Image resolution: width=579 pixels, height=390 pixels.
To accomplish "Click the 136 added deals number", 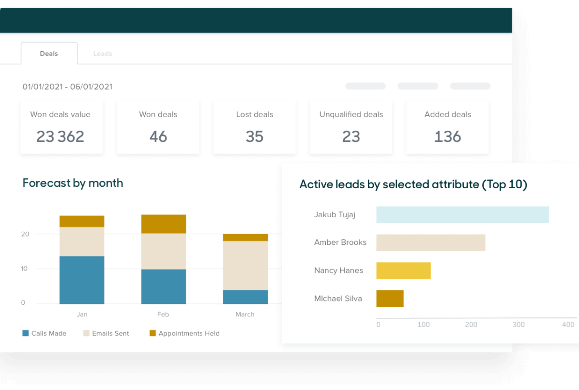I will [x=447, y=137].
